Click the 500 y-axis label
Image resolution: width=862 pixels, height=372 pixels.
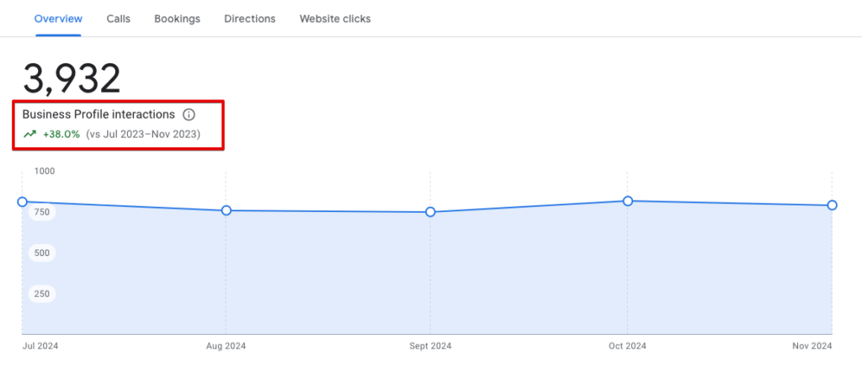tap(42, 252)
